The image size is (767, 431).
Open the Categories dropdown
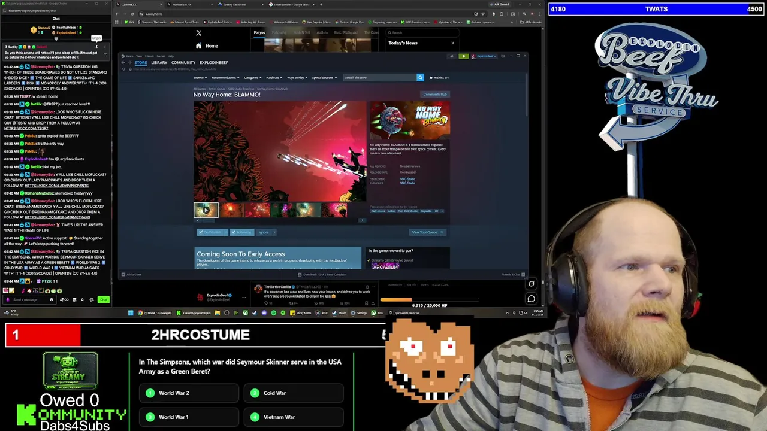pyautogui.click(x=252, y=77)
